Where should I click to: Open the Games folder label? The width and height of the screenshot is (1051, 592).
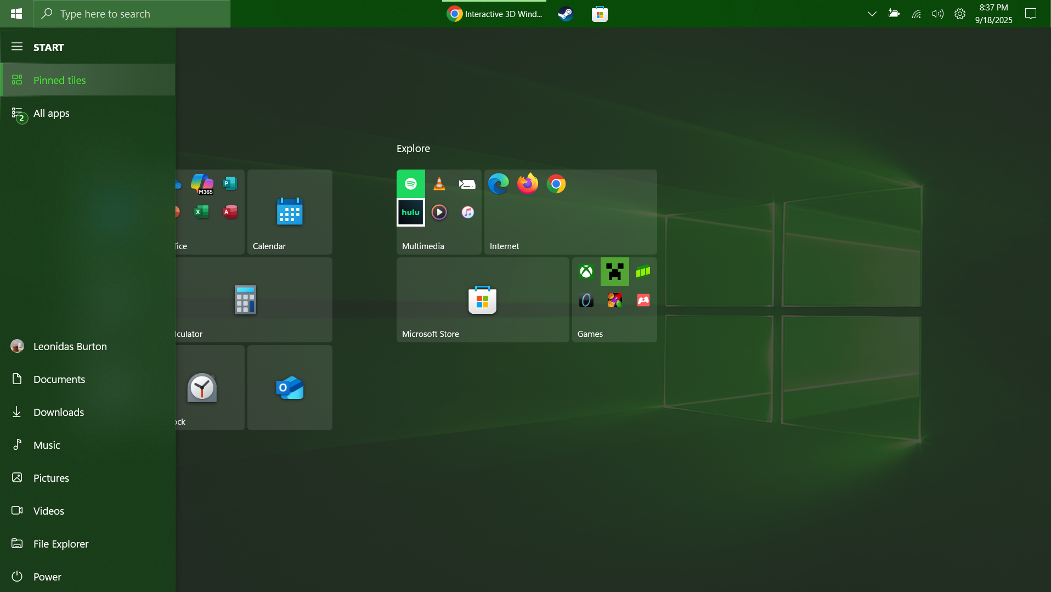point(590,334)
